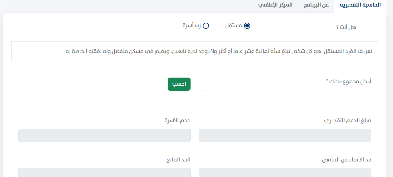Click the رب أسرة option label text
This screenshot has width=393, height=177.
point(192,26)
